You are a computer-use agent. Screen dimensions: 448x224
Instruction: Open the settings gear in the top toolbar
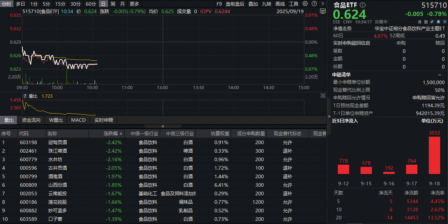click(x=305, y=4)
